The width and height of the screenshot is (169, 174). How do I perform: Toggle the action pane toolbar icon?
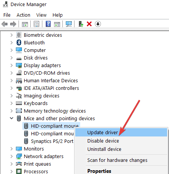tap(57, 24)
